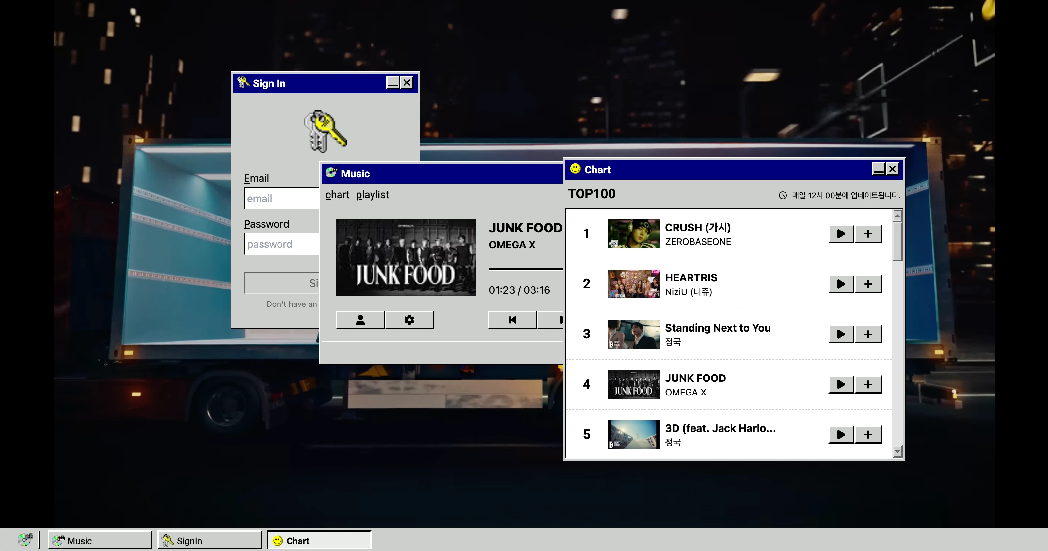The image size is (1048, 551).
Task: Click the NiziU (니쥬) artist name
Action: pos(688,292)
